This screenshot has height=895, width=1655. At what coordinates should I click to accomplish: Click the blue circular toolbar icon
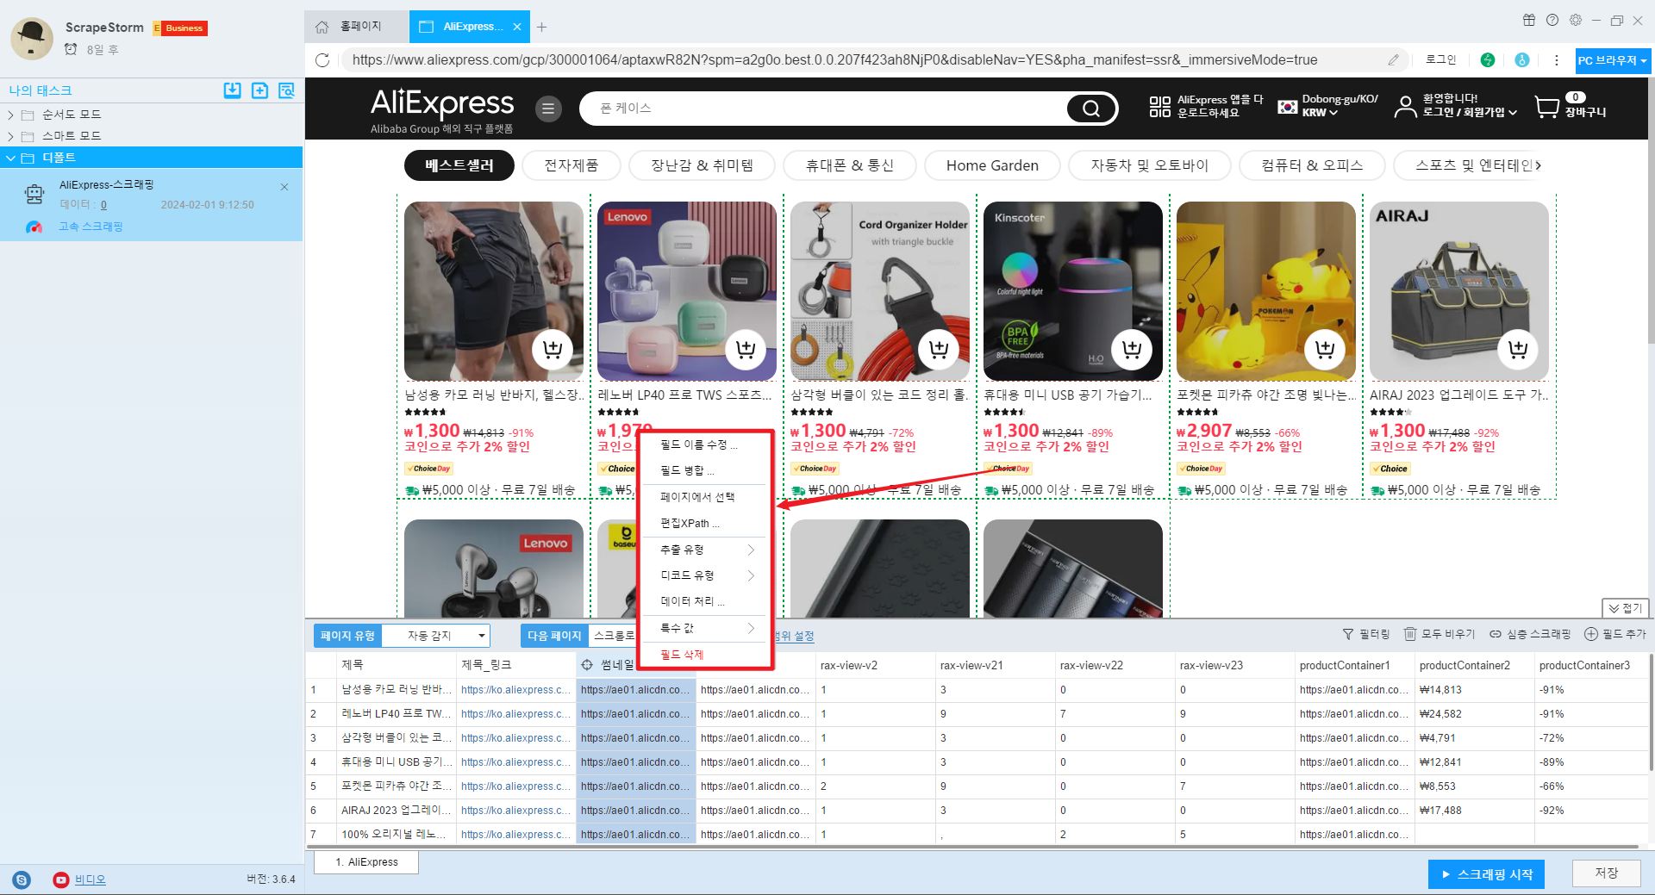click(x=1522, y=60)
